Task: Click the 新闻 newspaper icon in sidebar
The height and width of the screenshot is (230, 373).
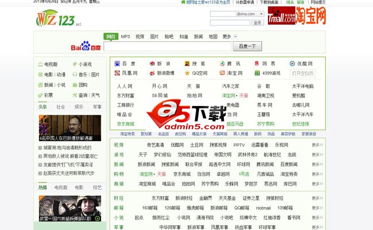Action: (x=40, y=85)
